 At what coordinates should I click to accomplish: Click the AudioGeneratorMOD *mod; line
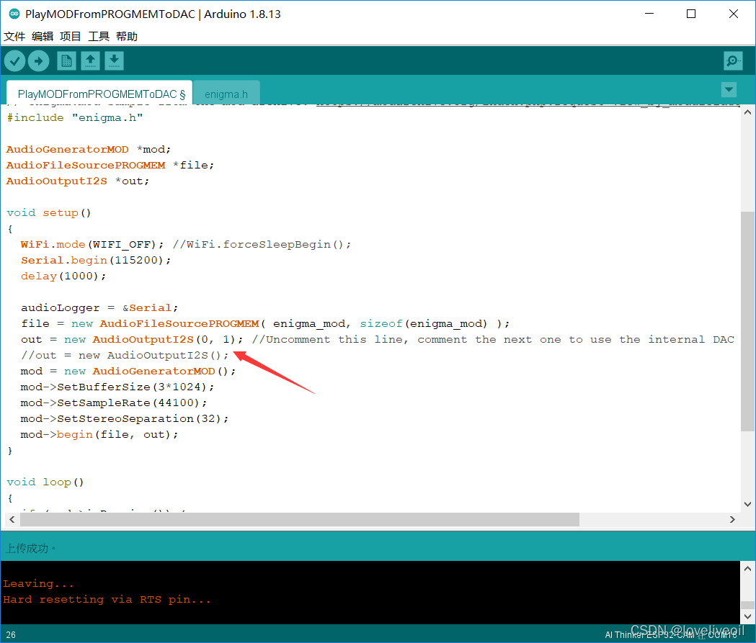(88, 150)
